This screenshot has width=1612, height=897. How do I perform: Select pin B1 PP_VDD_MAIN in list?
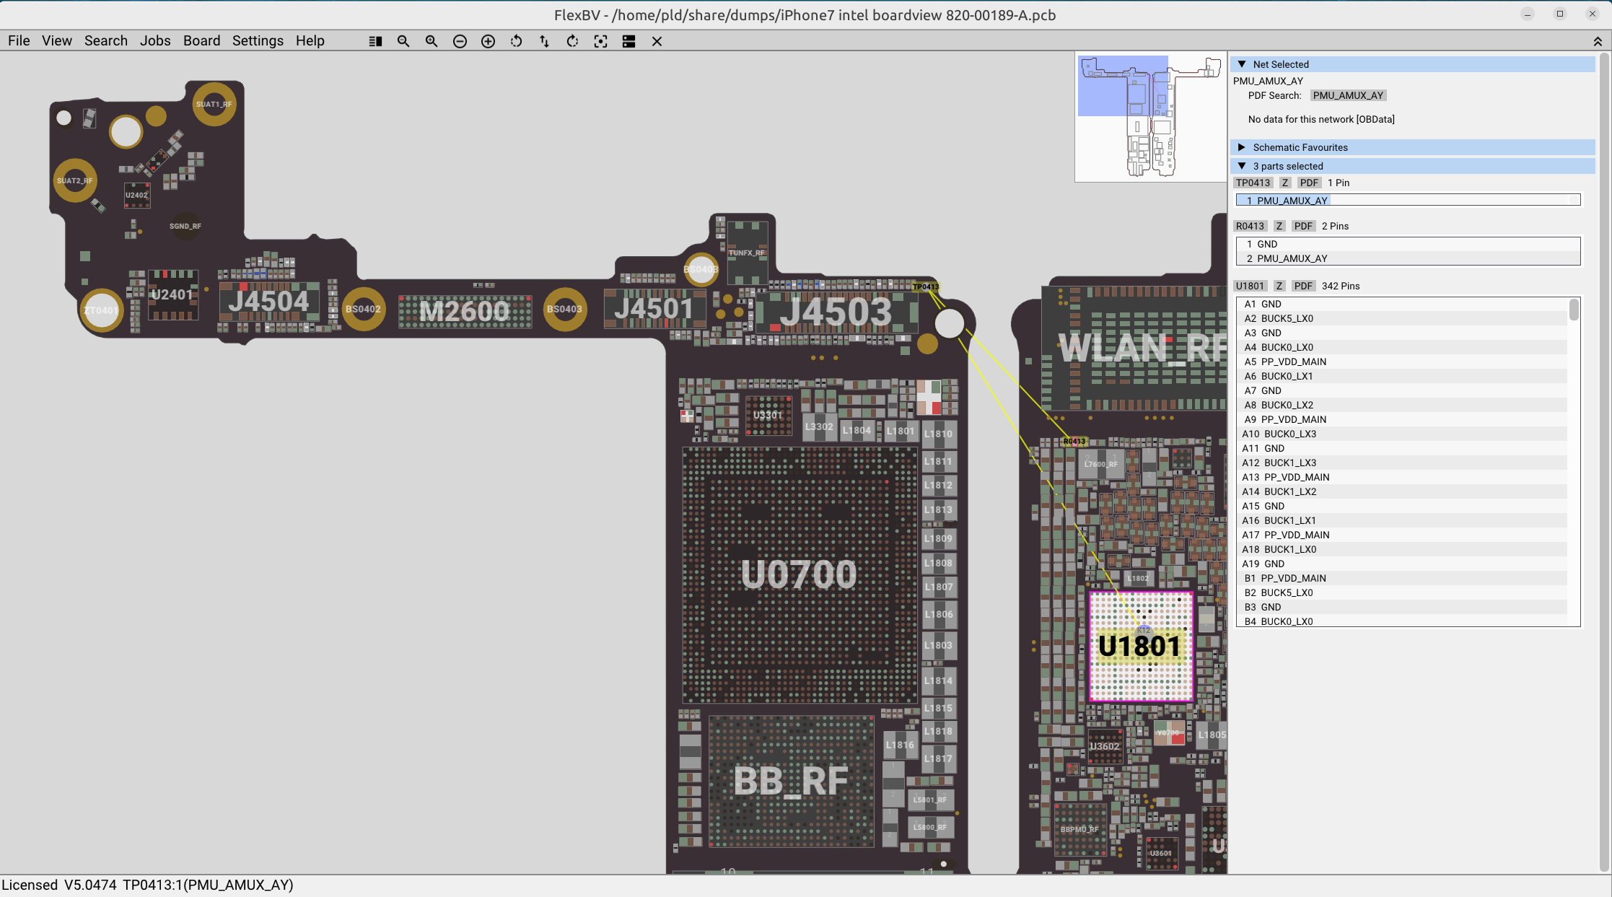pos(1402,578)
